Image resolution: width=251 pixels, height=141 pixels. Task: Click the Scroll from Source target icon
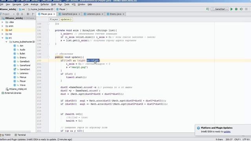[18, 14]
